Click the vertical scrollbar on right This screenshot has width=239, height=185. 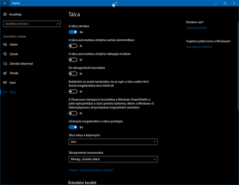(x=238, y=66)
